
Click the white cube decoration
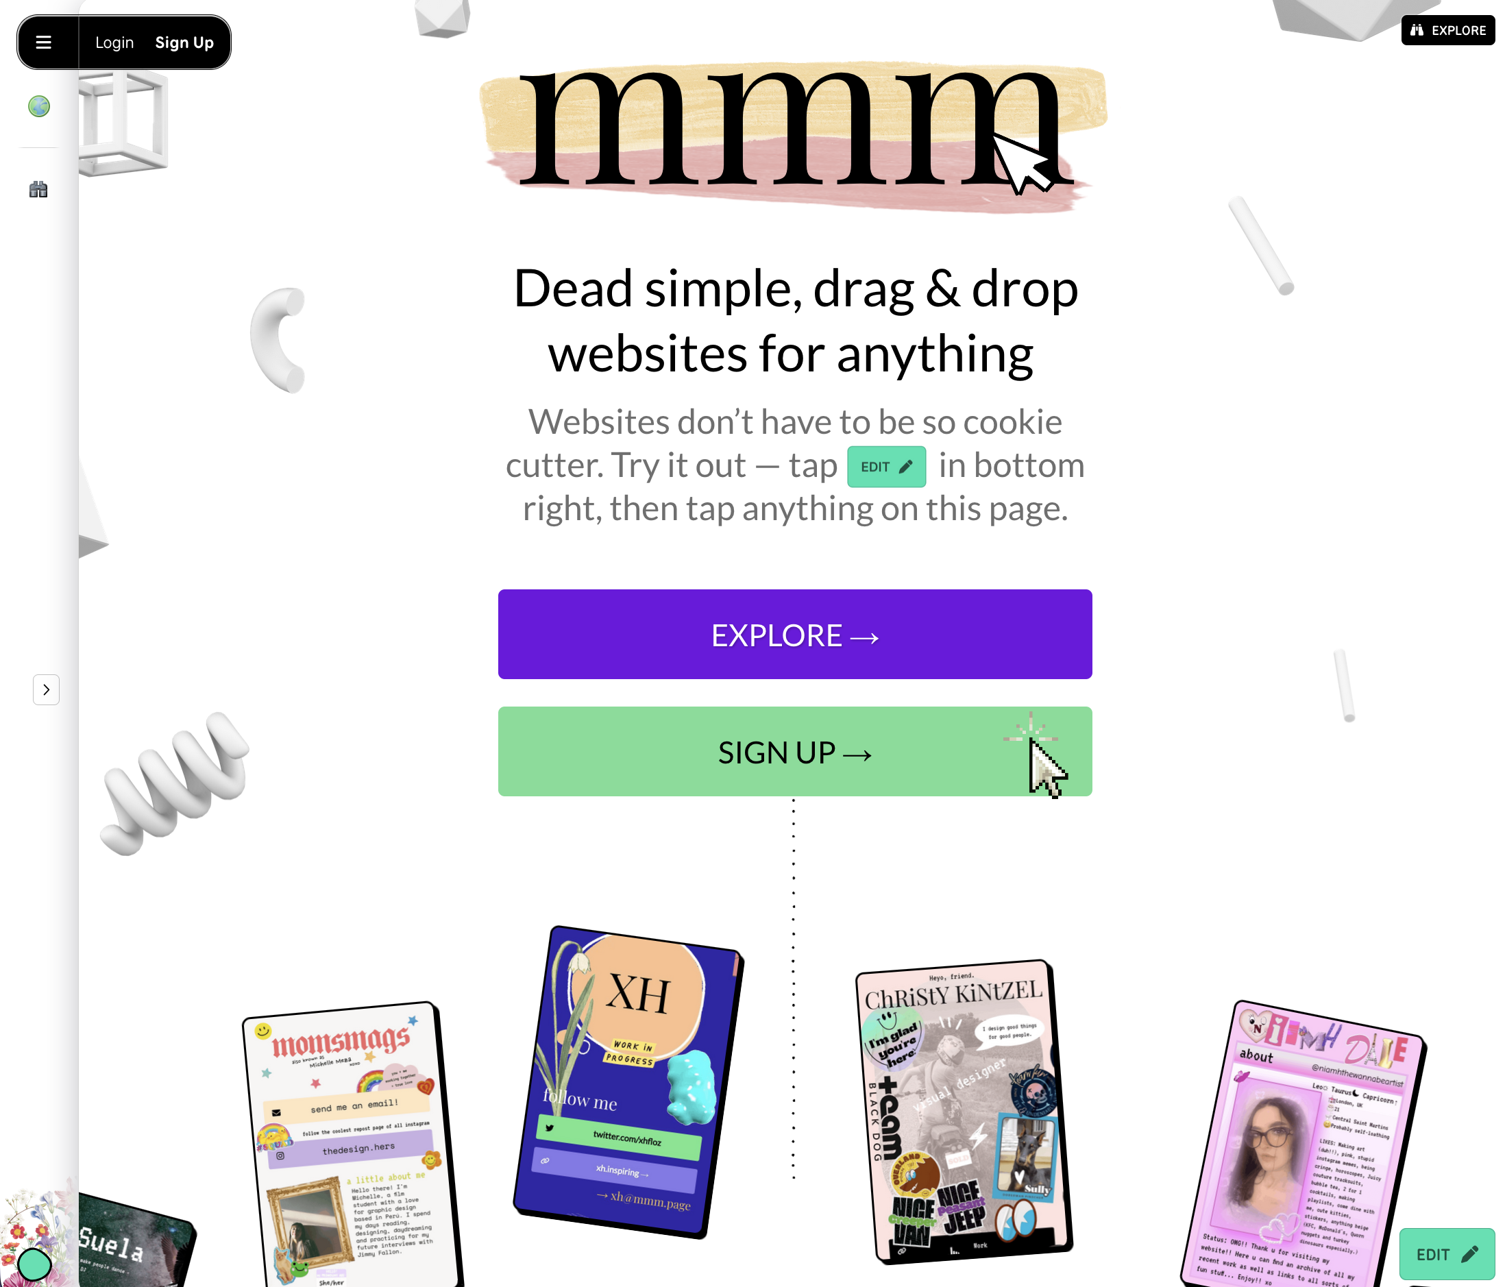pos(123,123)
